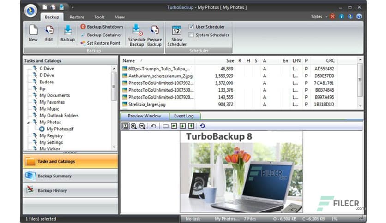Click the help question mark icon in title area
The image size is (386, 223).
coord(359,17)
